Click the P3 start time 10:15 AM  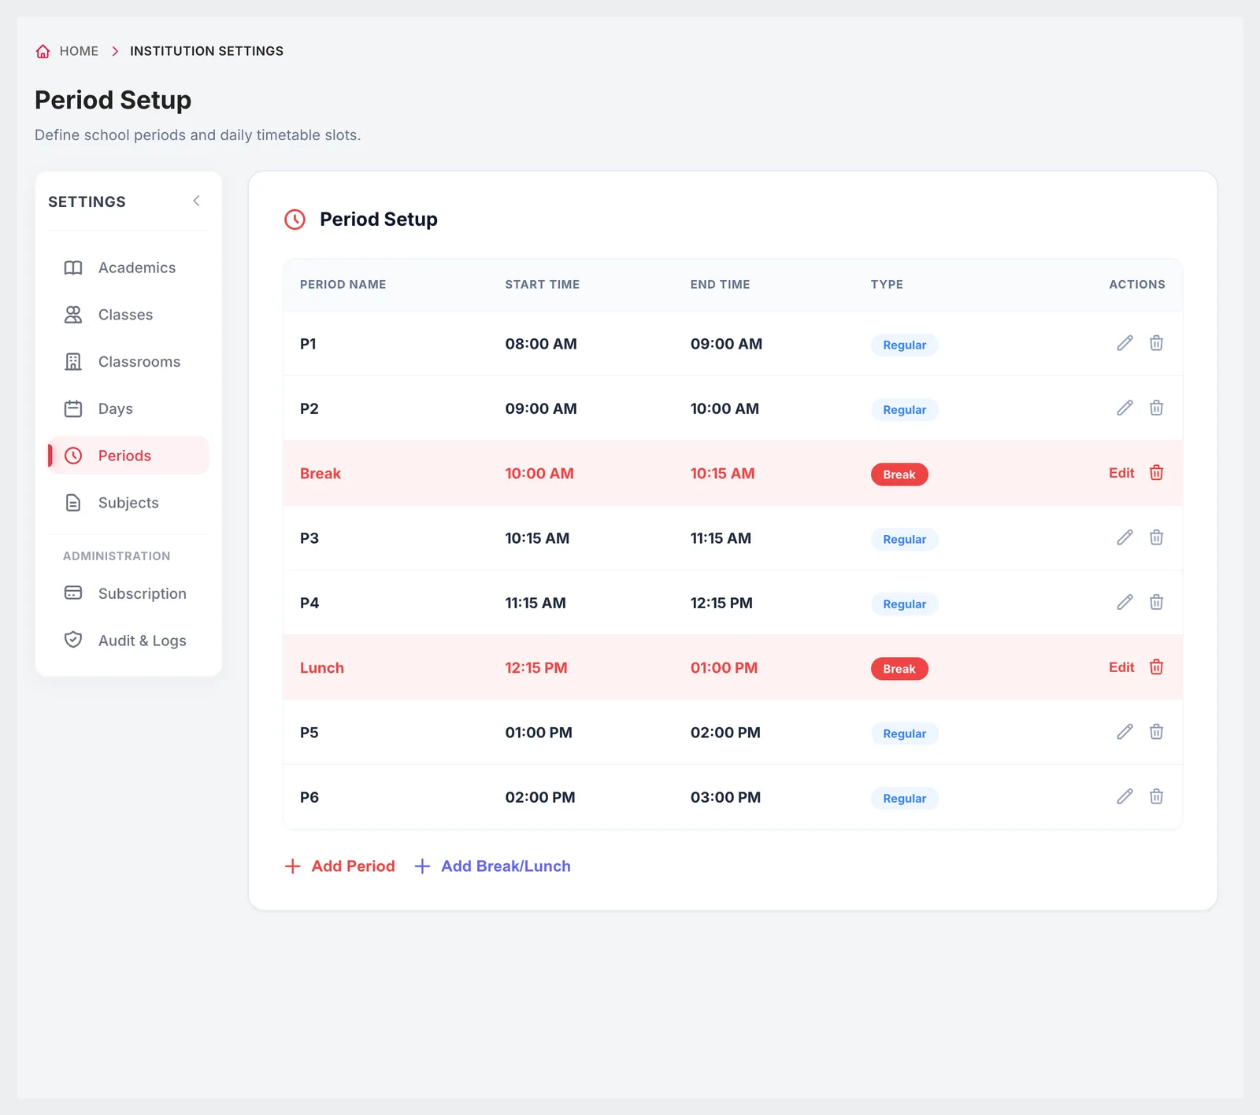[537, 538]
